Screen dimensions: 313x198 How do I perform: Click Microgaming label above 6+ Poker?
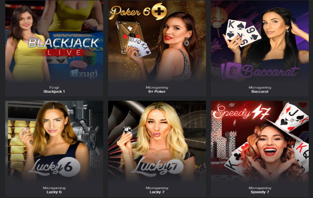(x=157, y=88)
